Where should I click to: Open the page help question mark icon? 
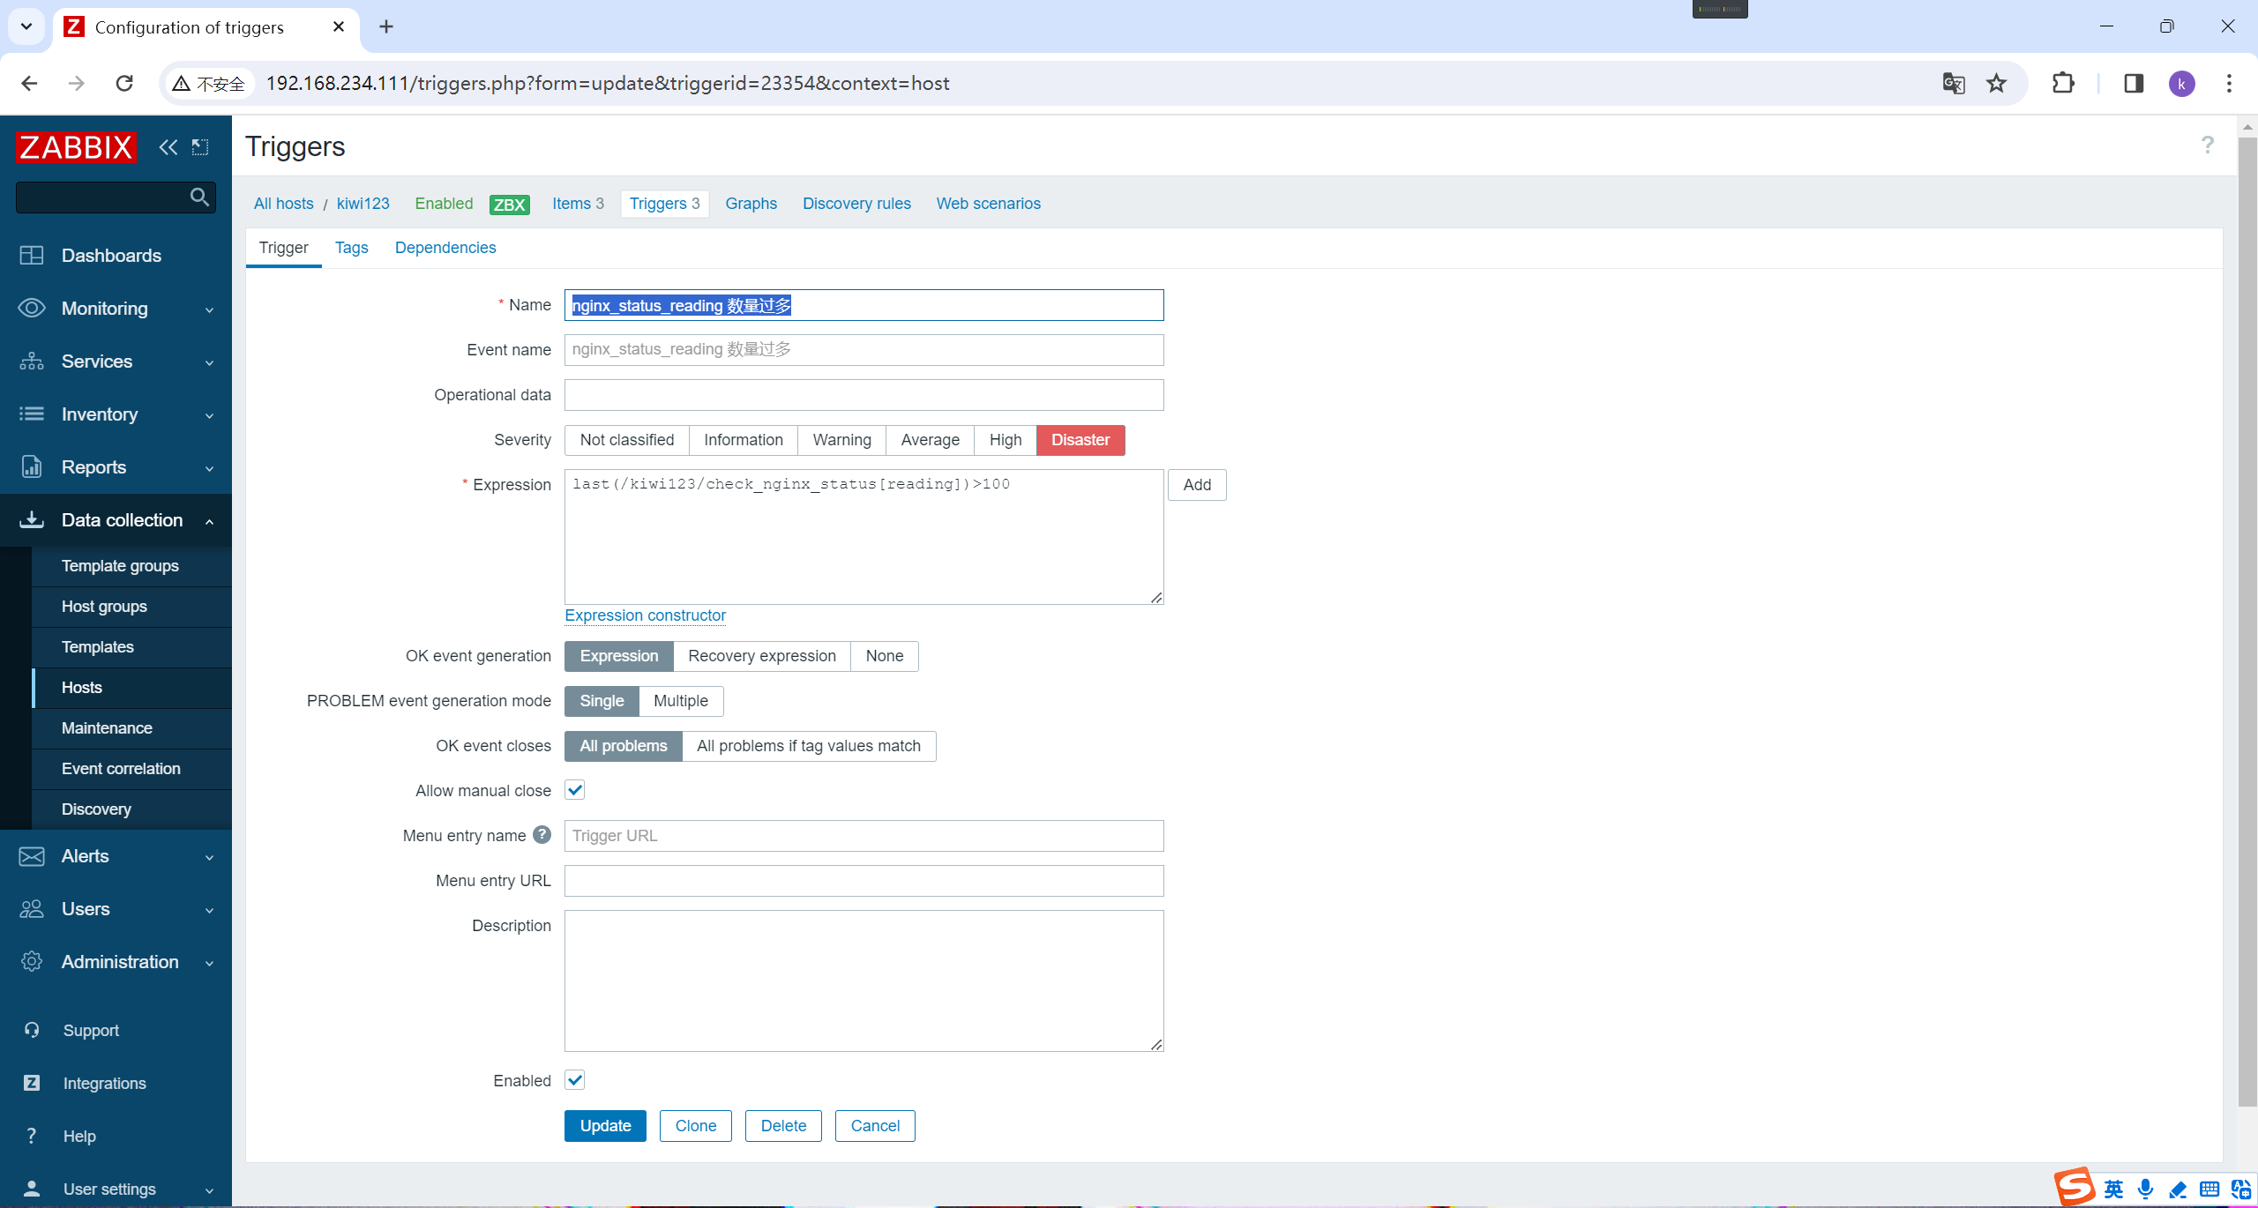coord(2207,145)
